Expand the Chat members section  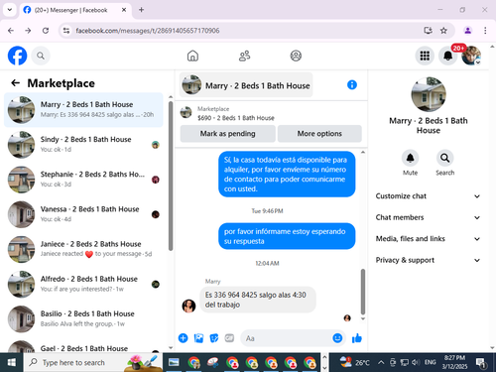click(x=428, y=217)
